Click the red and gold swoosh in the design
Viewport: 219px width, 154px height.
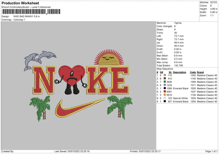80,108
